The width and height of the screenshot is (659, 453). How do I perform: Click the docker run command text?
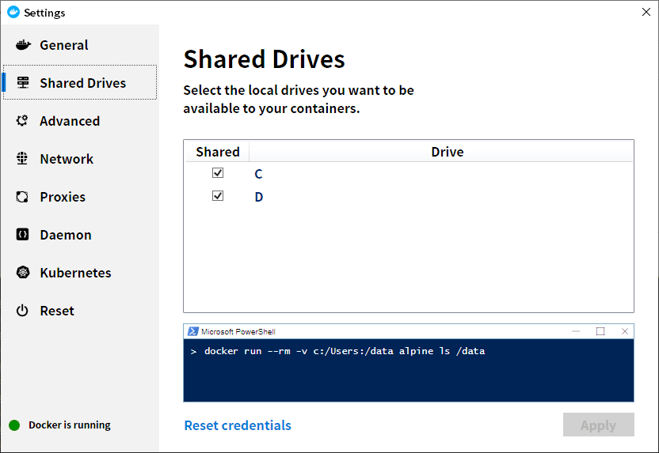click(x=345, y=351)
